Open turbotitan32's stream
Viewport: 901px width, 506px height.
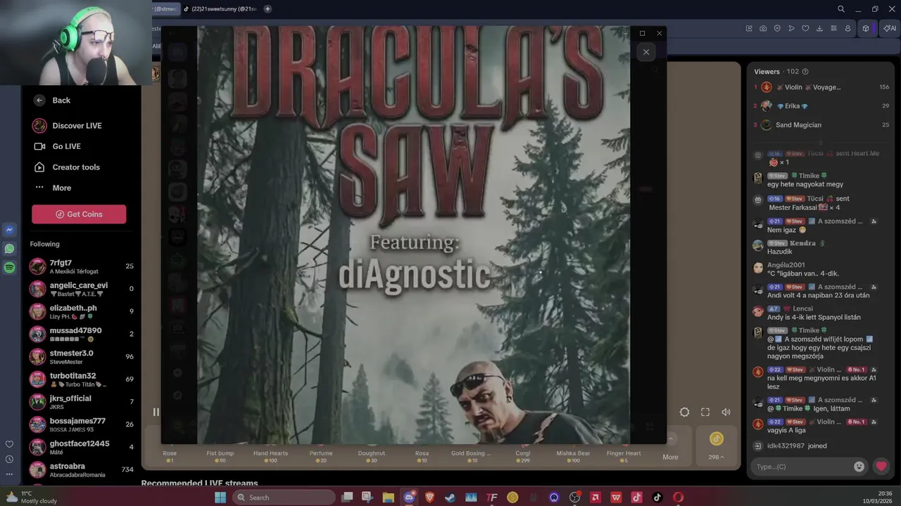coord(82,379)
